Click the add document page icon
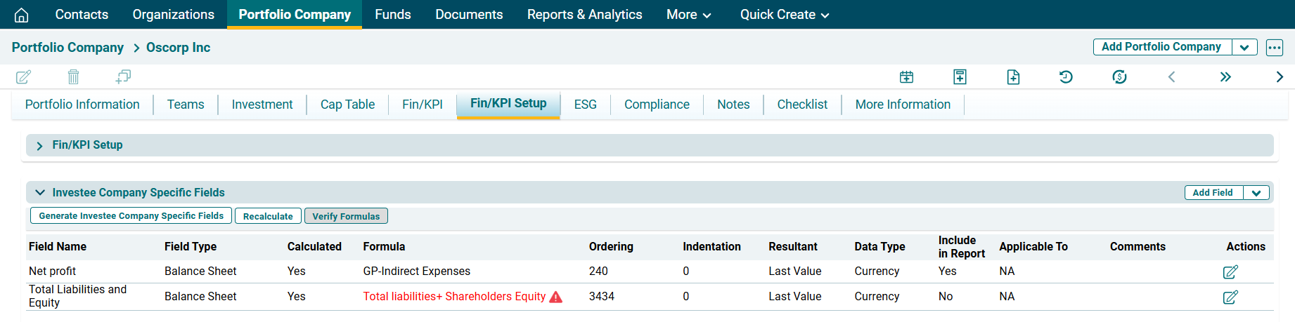This screenshot has width=1295, height=322. coord(1013,77)
